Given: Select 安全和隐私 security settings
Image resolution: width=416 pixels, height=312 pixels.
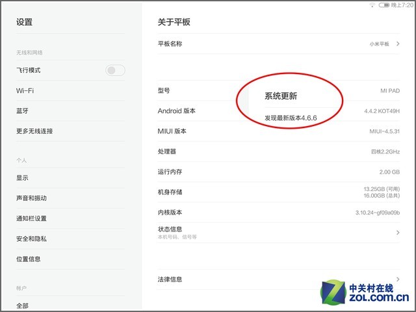Looking at the screenshot, I should click(x=31, y=239).
